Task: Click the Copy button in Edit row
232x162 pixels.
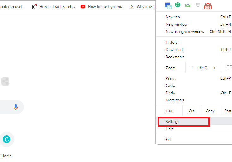Action: 210,111
